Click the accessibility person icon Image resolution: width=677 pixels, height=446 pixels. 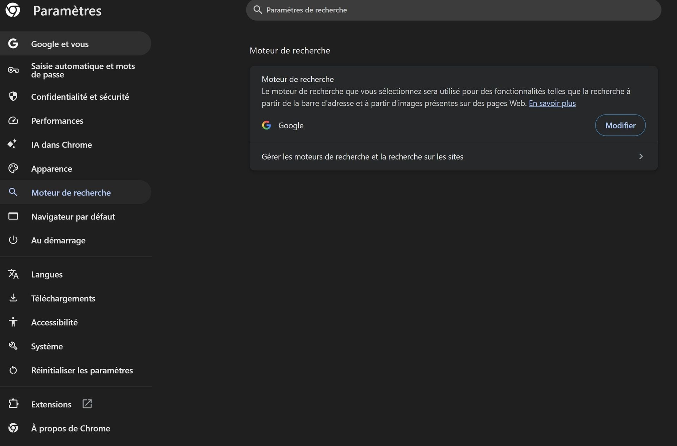click(x=13, y=322)
